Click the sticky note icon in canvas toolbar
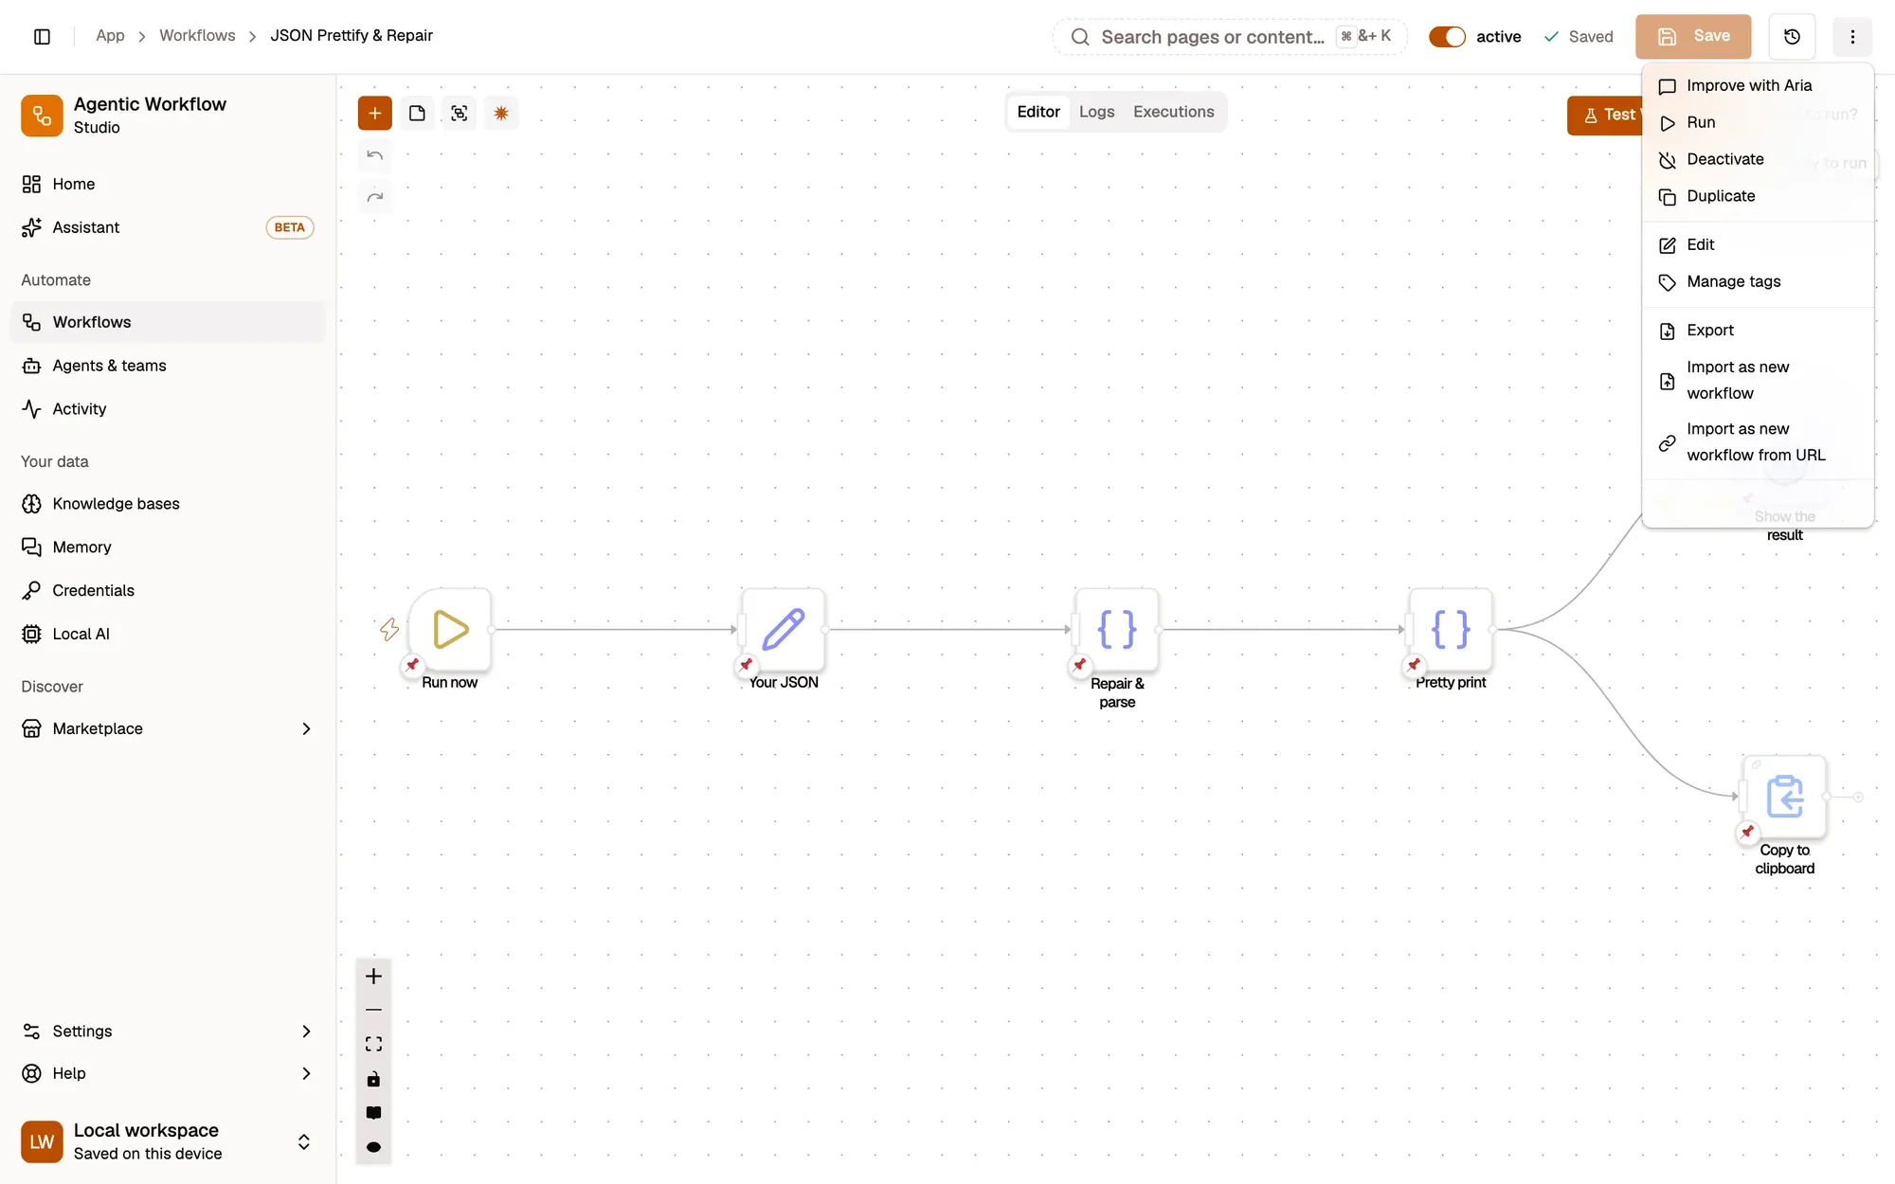This screenshot has height=1184, width=1895. (x=417, y=113)
